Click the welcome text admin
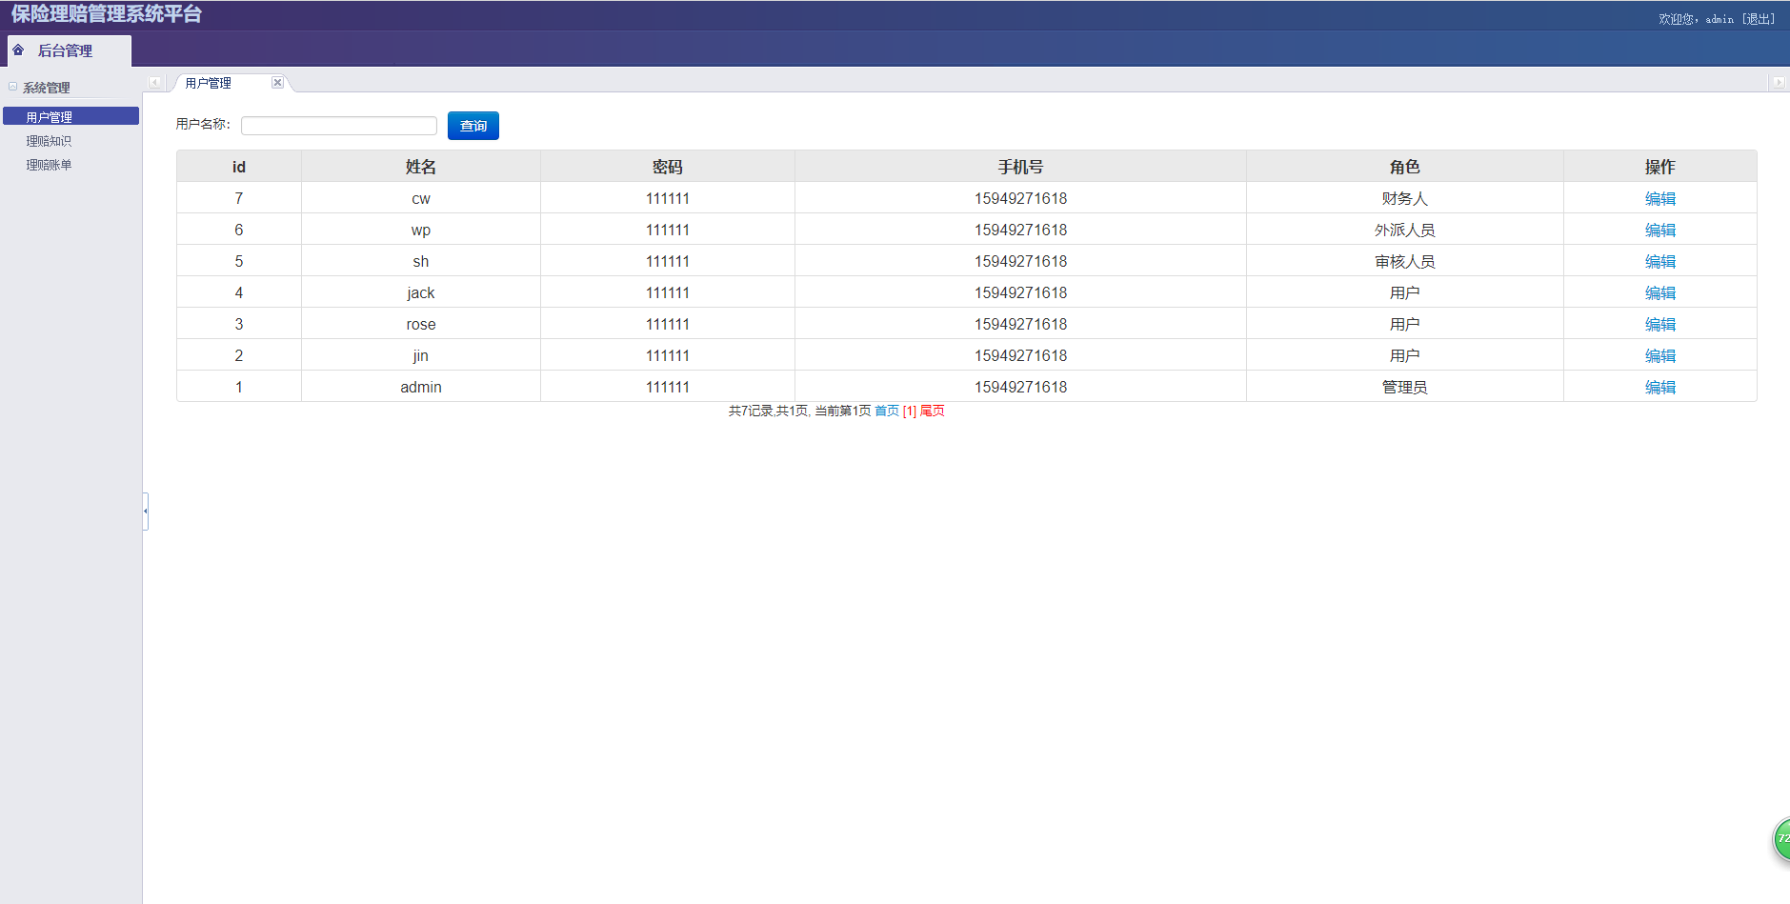 [1720, 19]
